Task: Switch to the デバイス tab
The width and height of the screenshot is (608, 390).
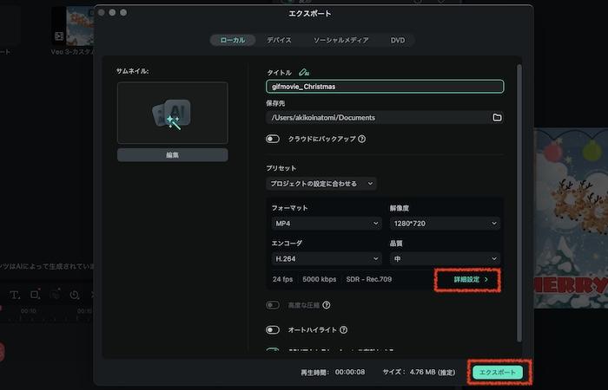Action: click(279, 40)
